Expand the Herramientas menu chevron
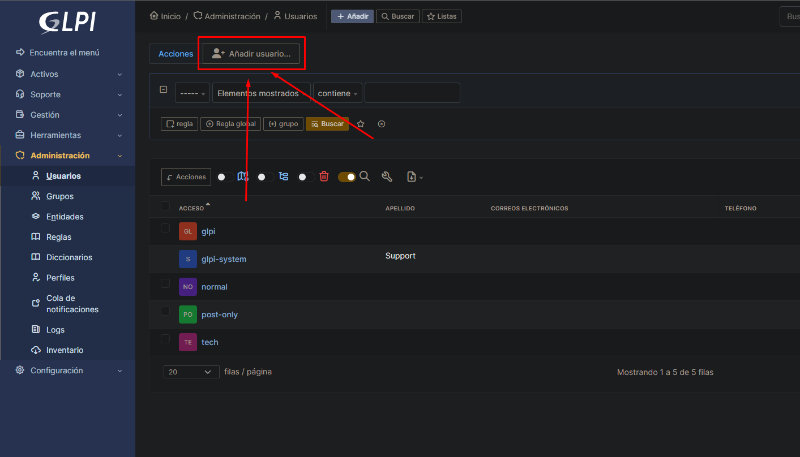The height and width of the screenshot is (457, 800). point(119,135)
